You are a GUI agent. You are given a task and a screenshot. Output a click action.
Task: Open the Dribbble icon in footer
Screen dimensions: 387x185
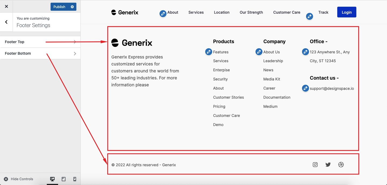pos(341,165)
